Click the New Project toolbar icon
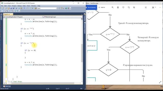The width and height of the screenshot is (163, 91). (3, 8)
